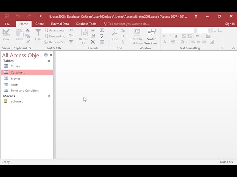Click the Refresh All button
The height and width of the screenshot is (177, 237).
(84, 37)
